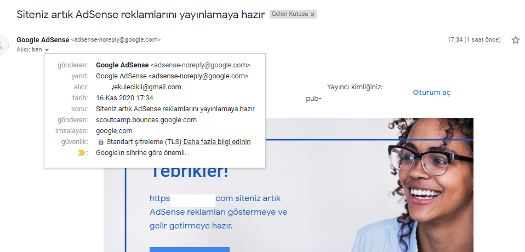Image resolution: width=525 pixels, height=252 pixels.
Task: Click the email subject heading at top
Action: coord(141,14)
